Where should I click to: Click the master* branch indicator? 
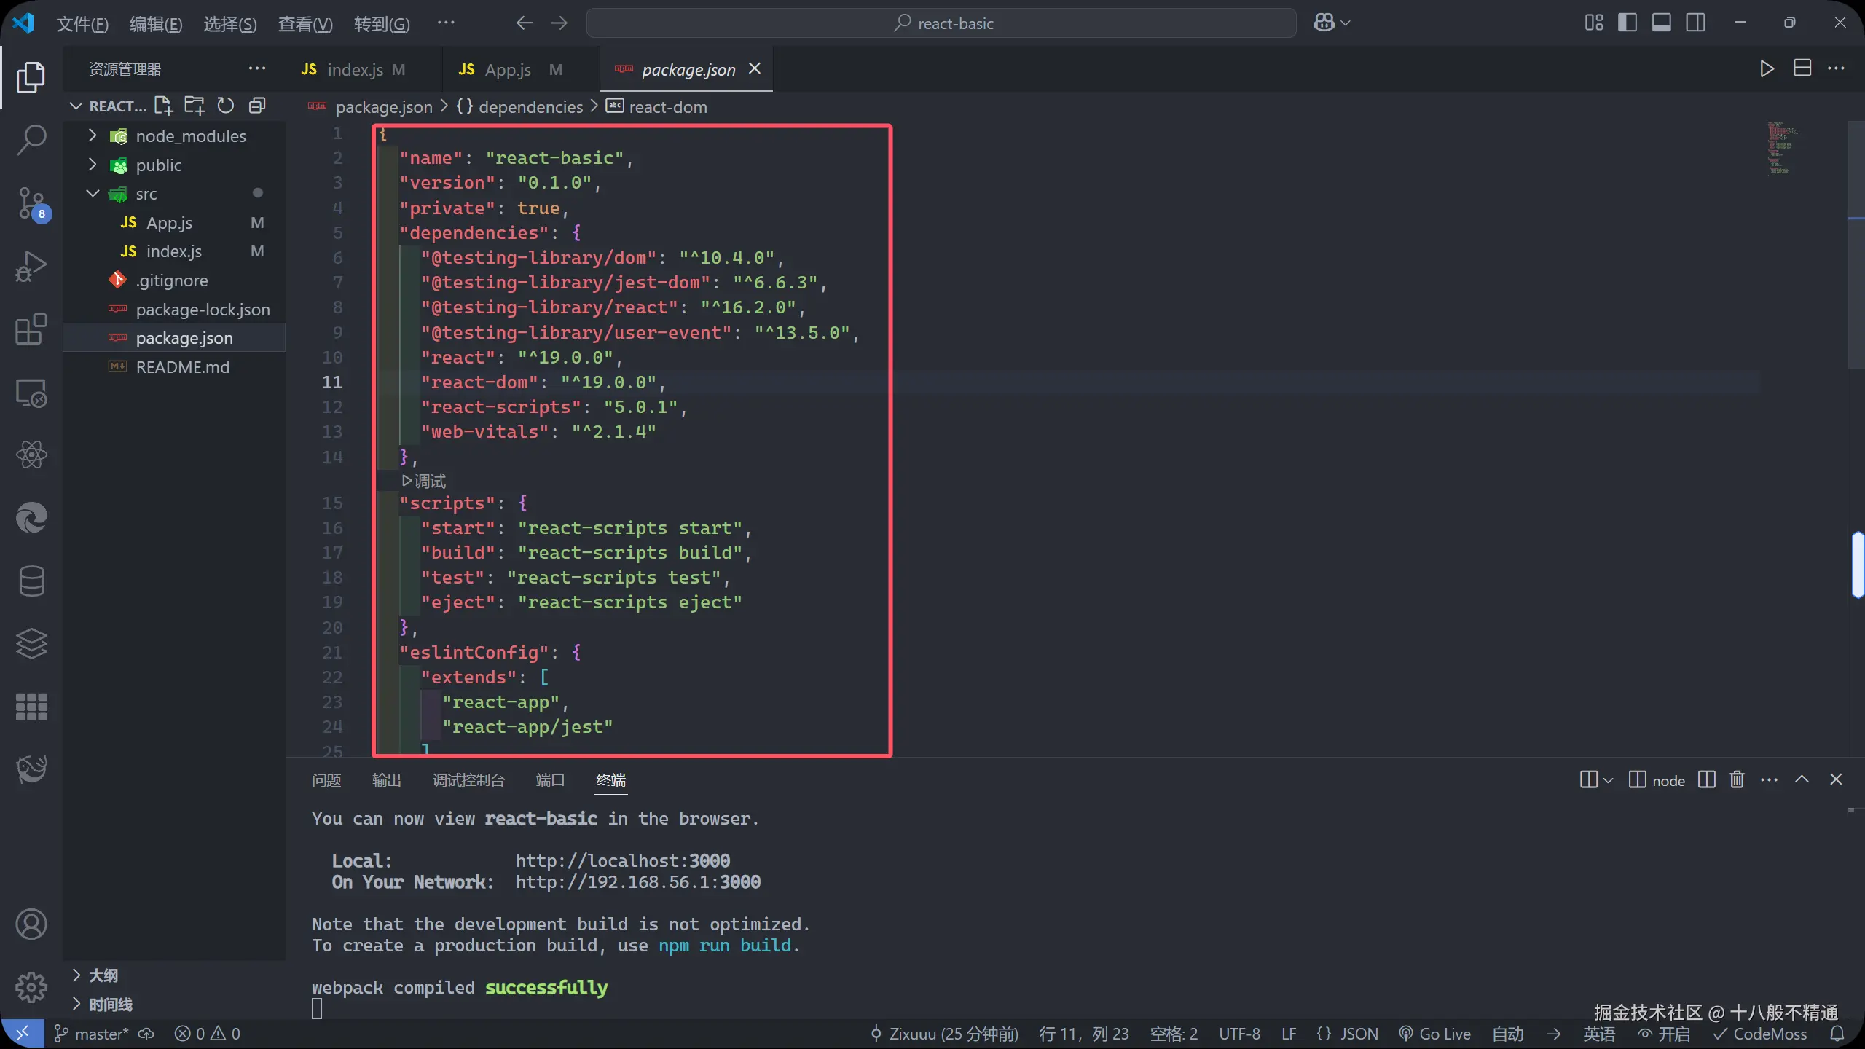[93, 1034]
